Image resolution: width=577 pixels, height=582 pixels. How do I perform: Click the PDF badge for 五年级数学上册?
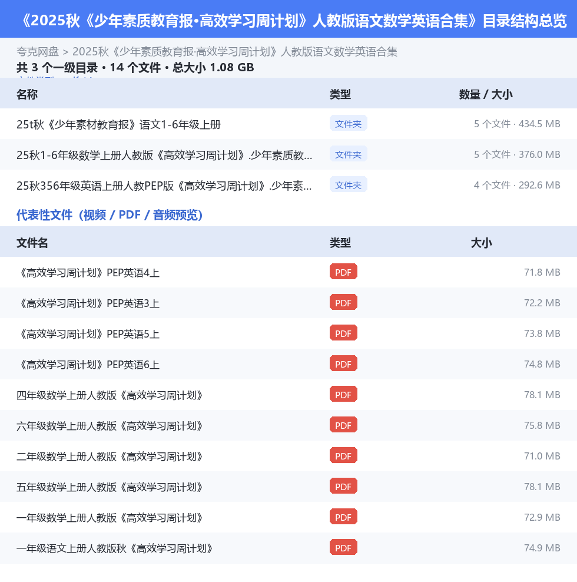(x=343, y=486)
